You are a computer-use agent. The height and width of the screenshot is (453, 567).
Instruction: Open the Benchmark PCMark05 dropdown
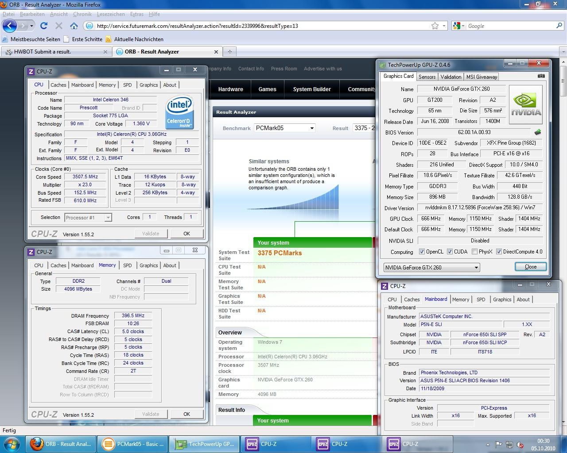click(x=285, y=128)
